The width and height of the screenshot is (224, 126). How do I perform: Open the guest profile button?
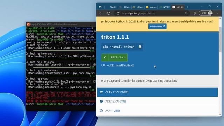(x=206, y=13)
